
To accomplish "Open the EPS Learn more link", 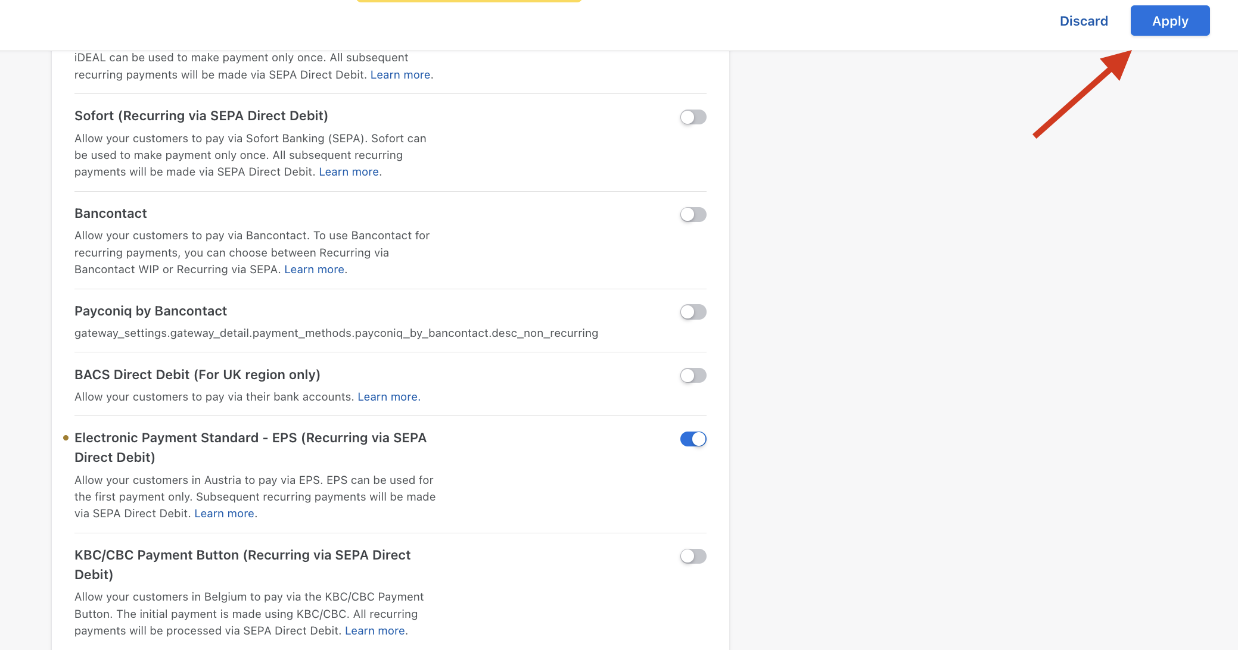I will click(x=224, y=514).
